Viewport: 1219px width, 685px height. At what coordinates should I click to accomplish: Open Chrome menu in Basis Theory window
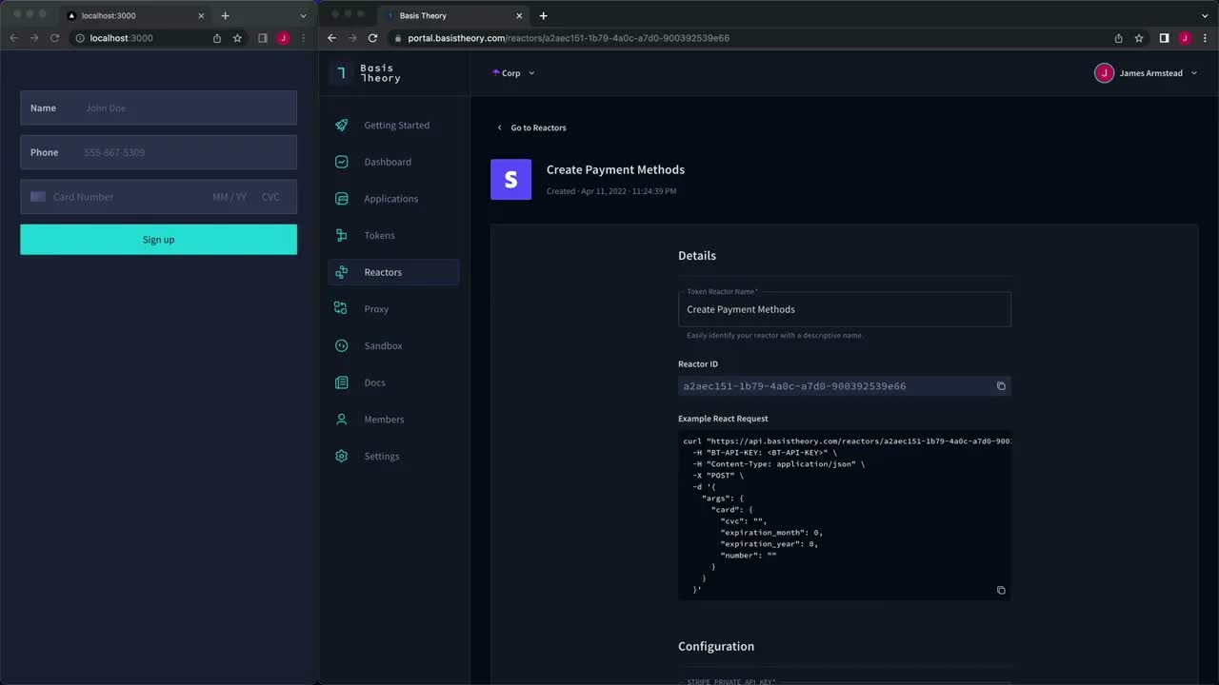[1205, 38]
